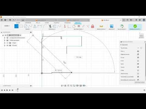Open the RESTRICCIONES dropdown menu
This screenshot has width=146, height=109.
78,29
